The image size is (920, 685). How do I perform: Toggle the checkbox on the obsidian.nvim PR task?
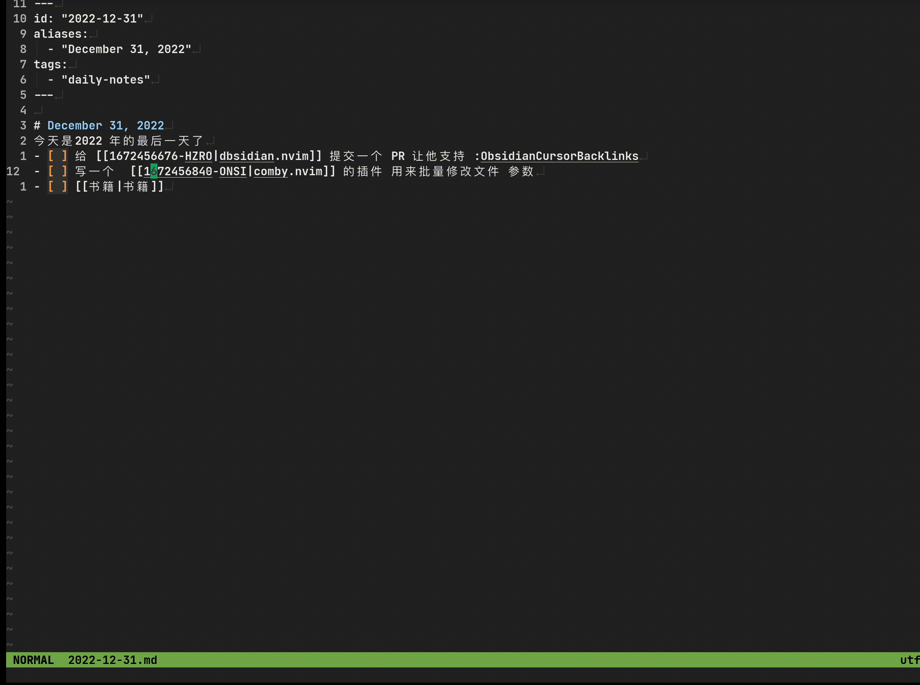click(x=58, y=156)
